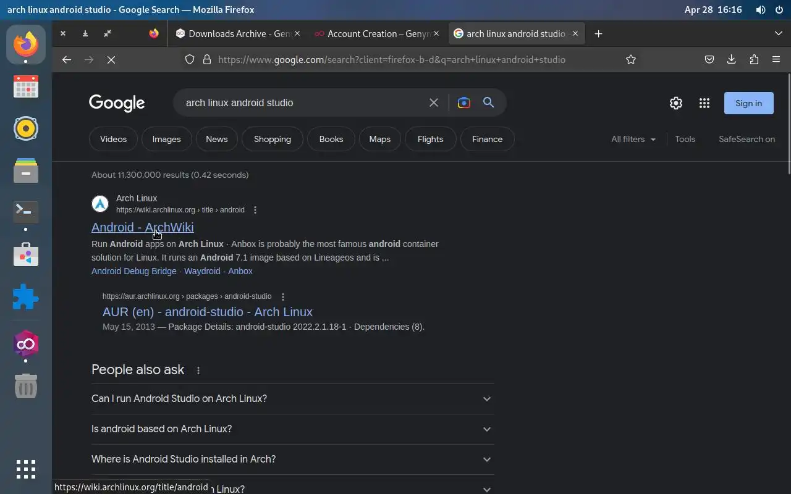
Task: Open the Tools search options
Action: tap(685, 139)
